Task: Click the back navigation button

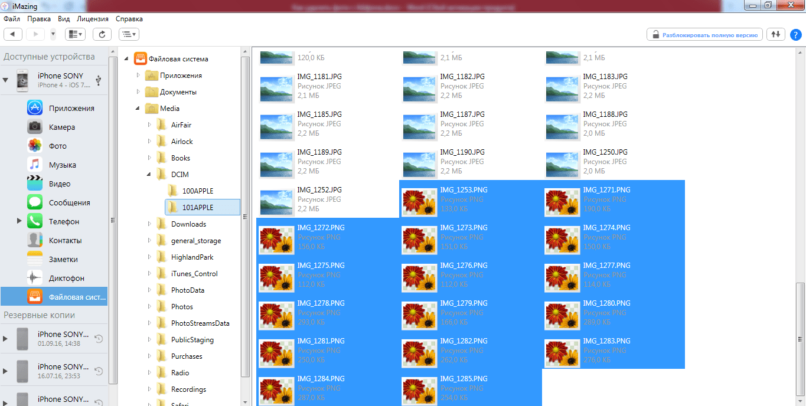Action: 13,34
